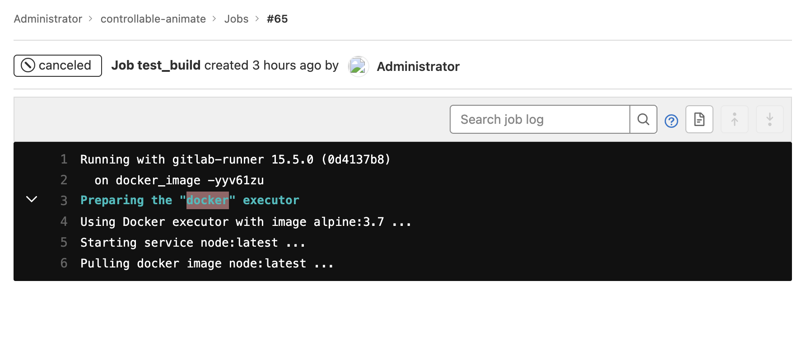Jump to top of job log

(735, 119)
